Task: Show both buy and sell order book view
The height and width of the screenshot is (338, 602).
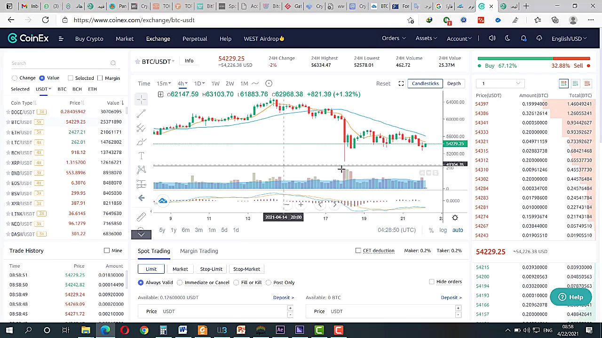Action: [563, 84]
